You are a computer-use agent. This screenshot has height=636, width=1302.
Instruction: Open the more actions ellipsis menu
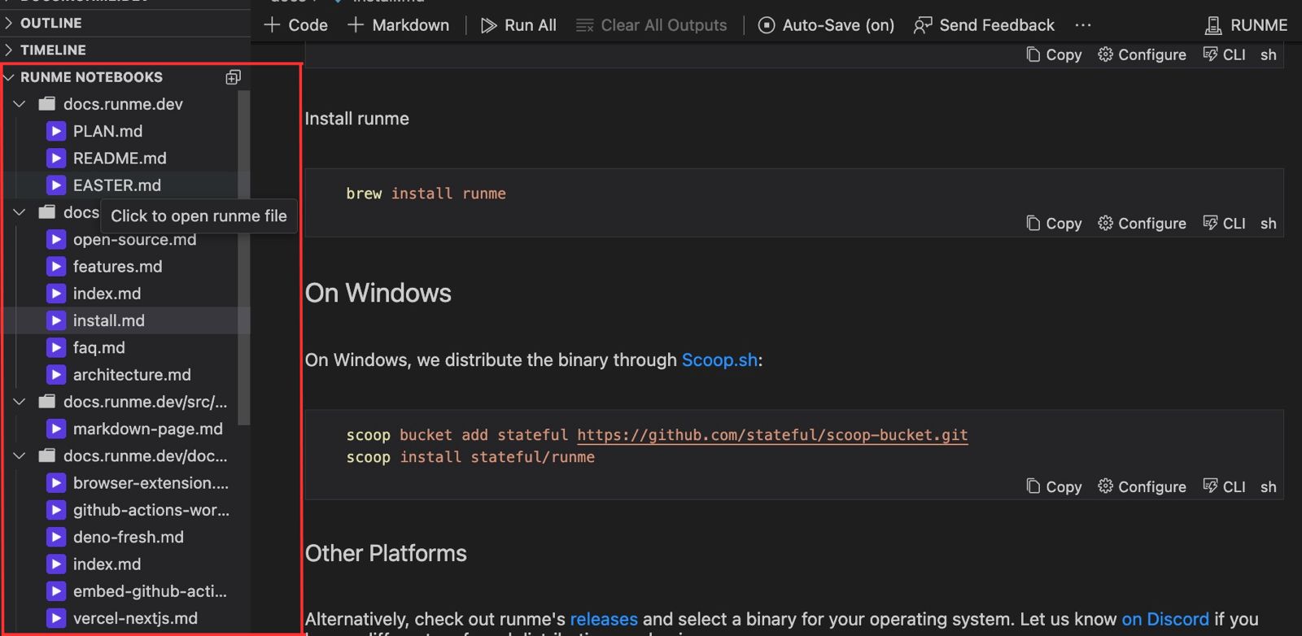tap(1082, 25)
